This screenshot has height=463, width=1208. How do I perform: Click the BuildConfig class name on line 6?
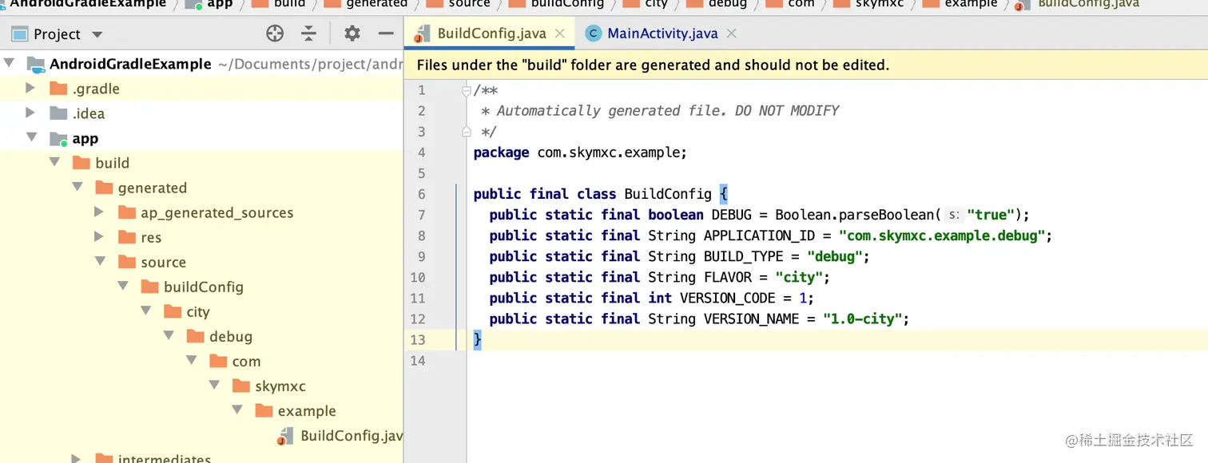click(x=668, y=194)
